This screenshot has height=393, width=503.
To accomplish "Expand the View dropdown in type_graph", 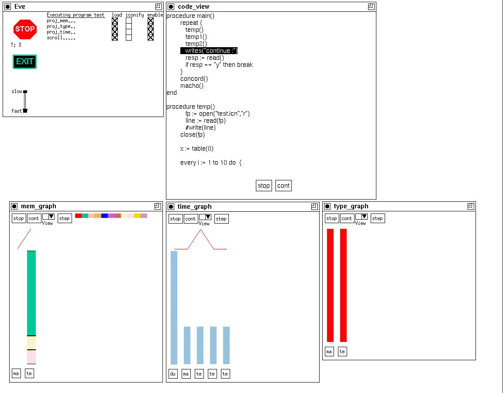I will pos(362,217).
